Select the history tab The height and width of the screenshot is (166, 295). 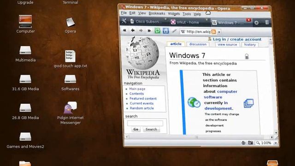250,45
